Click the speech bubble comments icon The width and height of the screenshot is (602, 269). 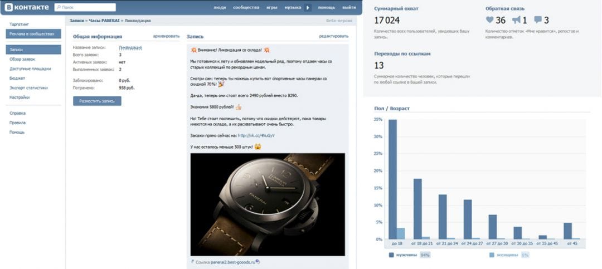pyautogui.click(x=538, y=20)
